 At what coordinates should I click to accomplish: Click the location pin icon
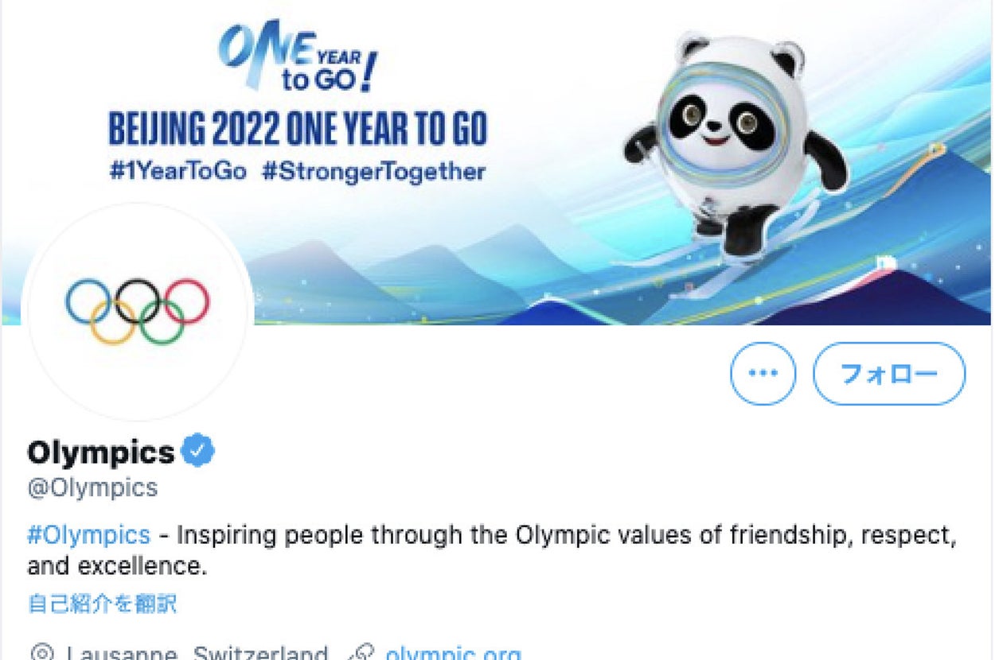pyautogui.click(x=41, y=654)
